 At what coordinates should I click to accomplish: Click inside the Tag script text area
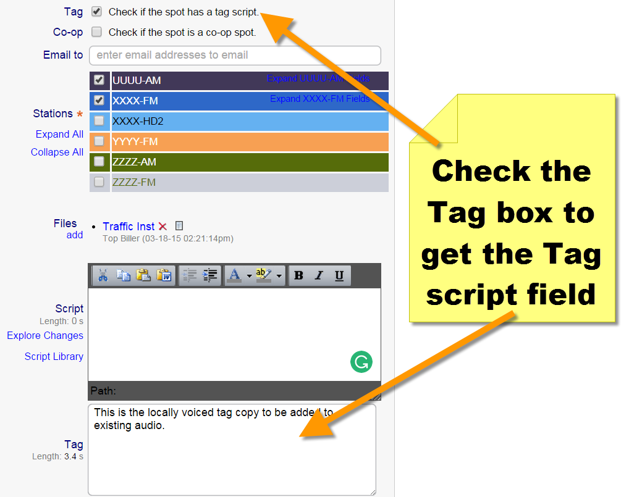coord(232,449)
